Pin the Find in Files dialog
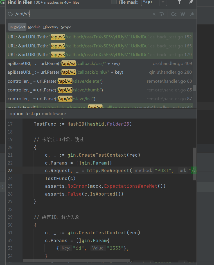Image resolution: width=214 pixels, height=265 pixels. coord(191,3)
